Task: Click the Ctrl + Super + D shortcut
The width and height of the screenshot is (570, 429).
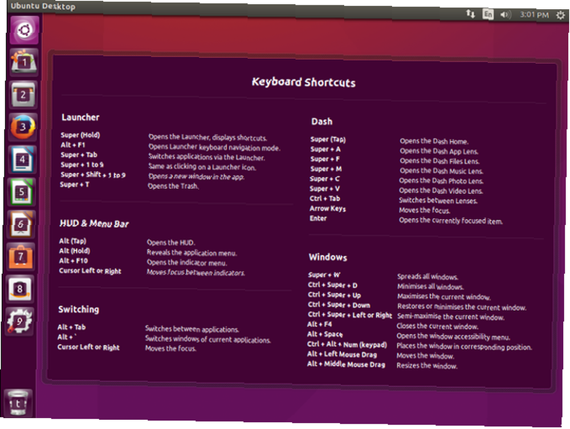Action: [333, 285]
